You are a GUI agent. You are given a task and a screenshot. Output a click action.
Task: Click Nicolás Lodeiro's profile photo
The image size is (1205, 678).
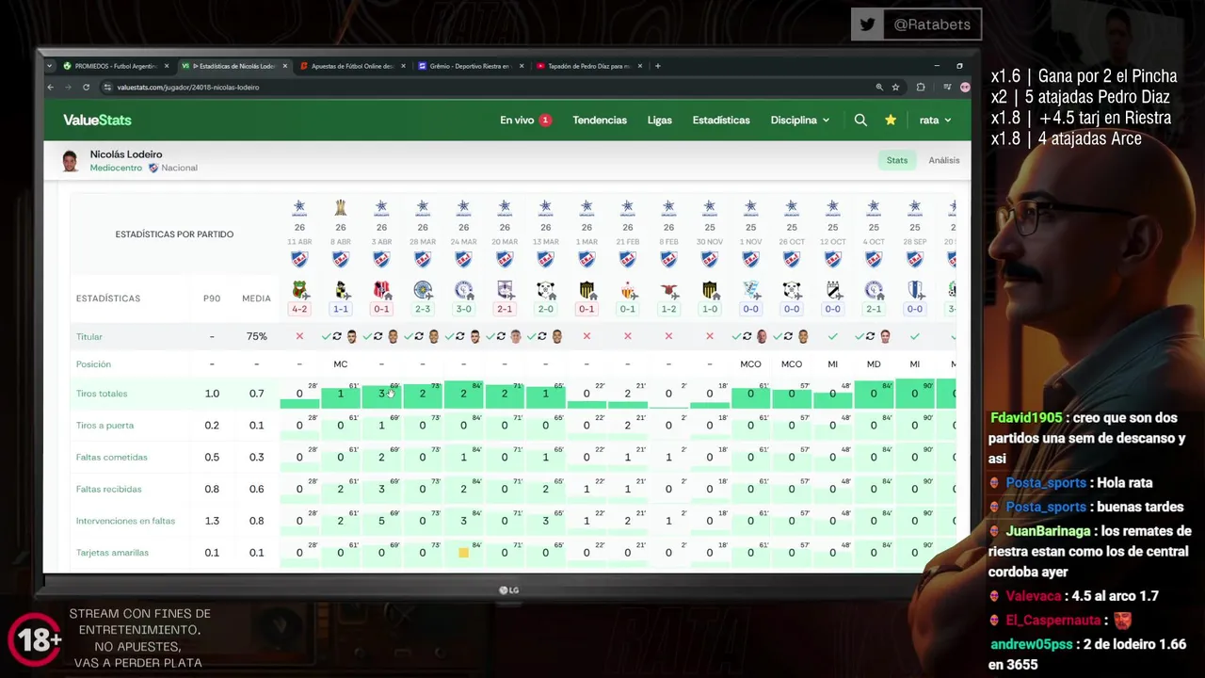point(70,161)
